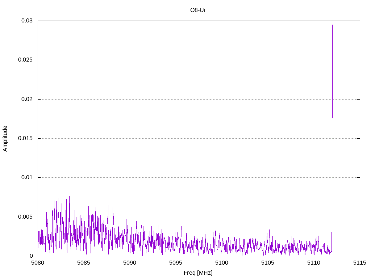The width and height of the screenshot is (371, 278).
Task: Click the 0.015 y-axis tick label
Action: [x=25, y=138]
